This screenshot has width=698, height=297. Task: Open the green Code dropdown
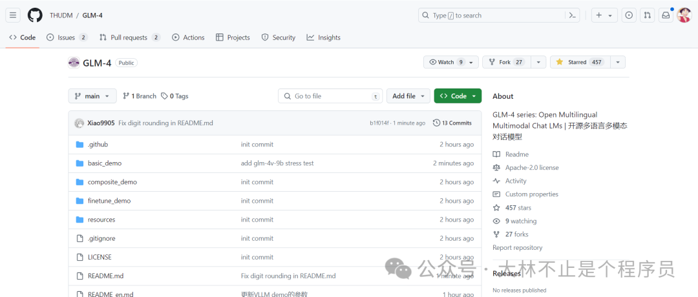pyautogui.click(x=458, y=96)
